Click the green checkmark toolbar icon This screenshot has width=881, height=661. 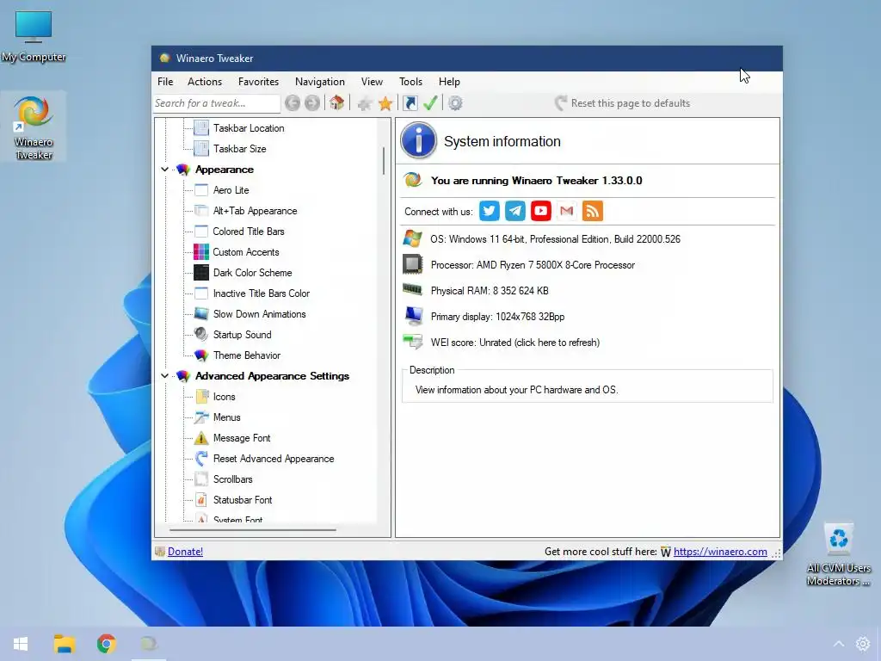point(430,103)
